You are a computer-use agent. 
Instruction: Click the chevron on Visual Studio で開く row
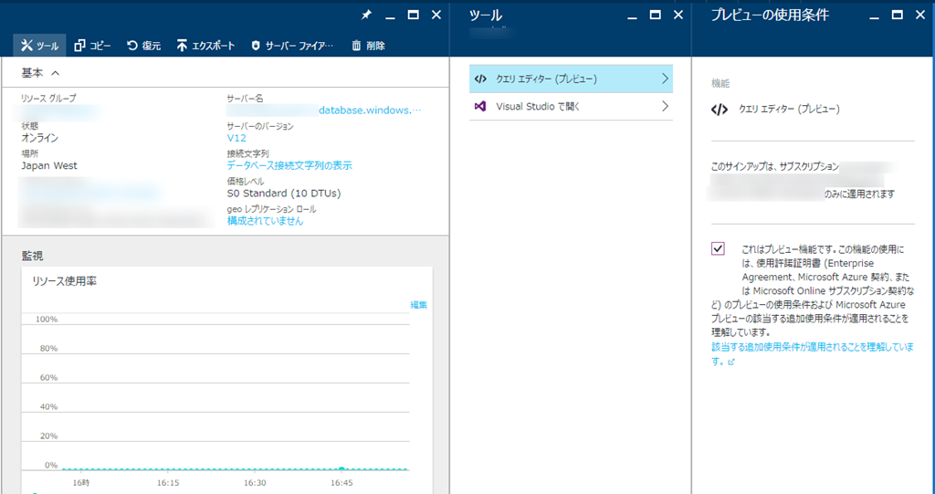(x=664, y=107)
